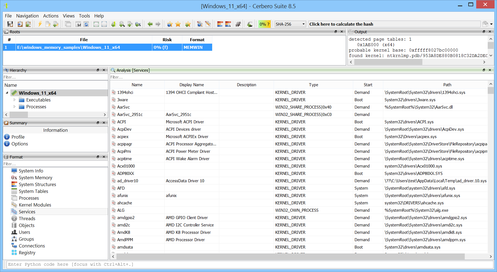Click the magnifier search toolbar icon
Image resolution: width=497 pixels, height=272 pixels.
[122, 24]
